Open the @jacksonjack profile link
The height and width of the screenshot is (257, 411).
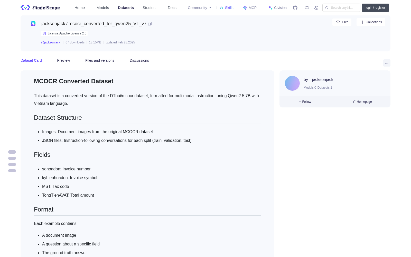pyautogui.click(x=51, y=42)
